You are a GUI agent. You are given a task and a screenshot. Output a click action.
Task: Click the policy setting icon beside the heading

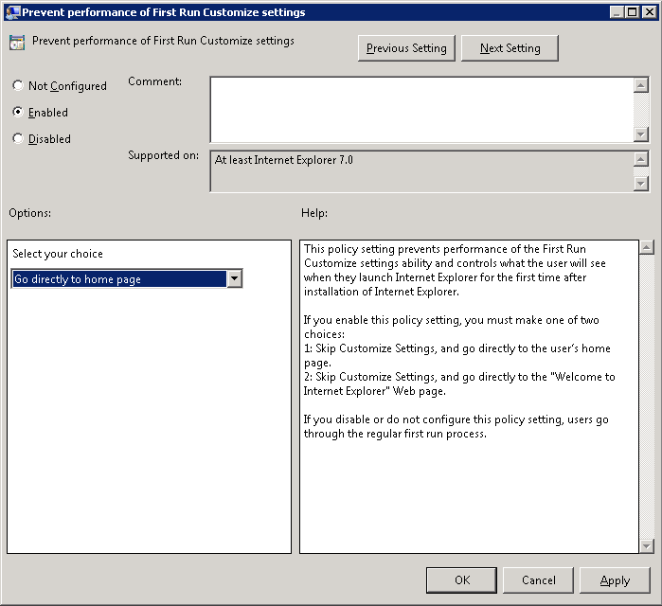click(17, 43)
